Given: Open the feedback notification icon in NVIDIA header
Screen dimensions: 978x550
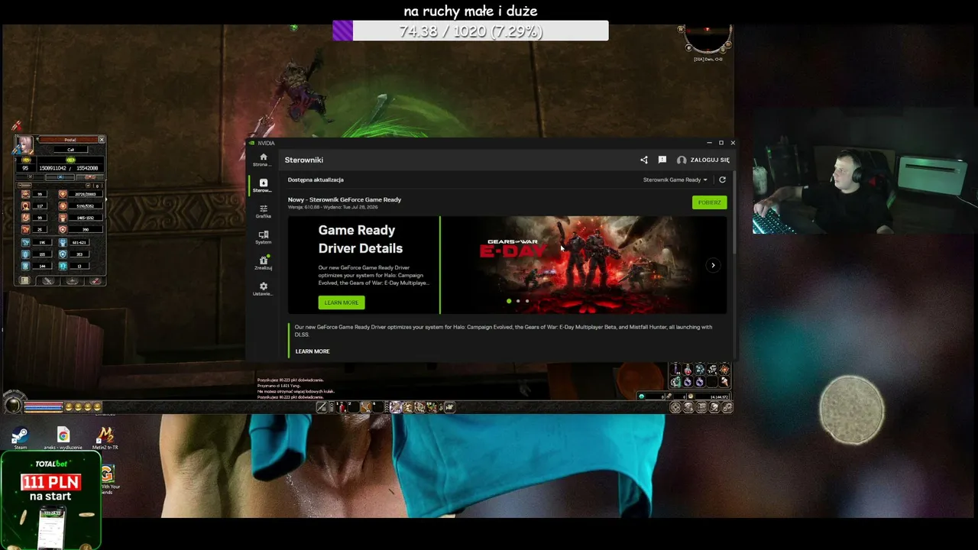Looking at the screenshot, I should pos(662,160).
